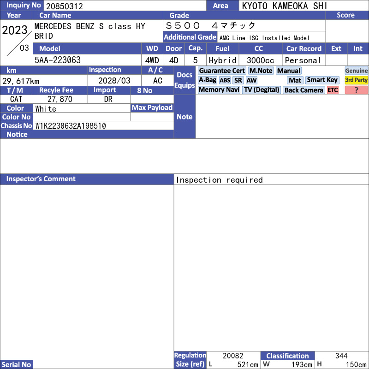Click the AW equipment tag
369x369 pixels.
pos(251,80)
